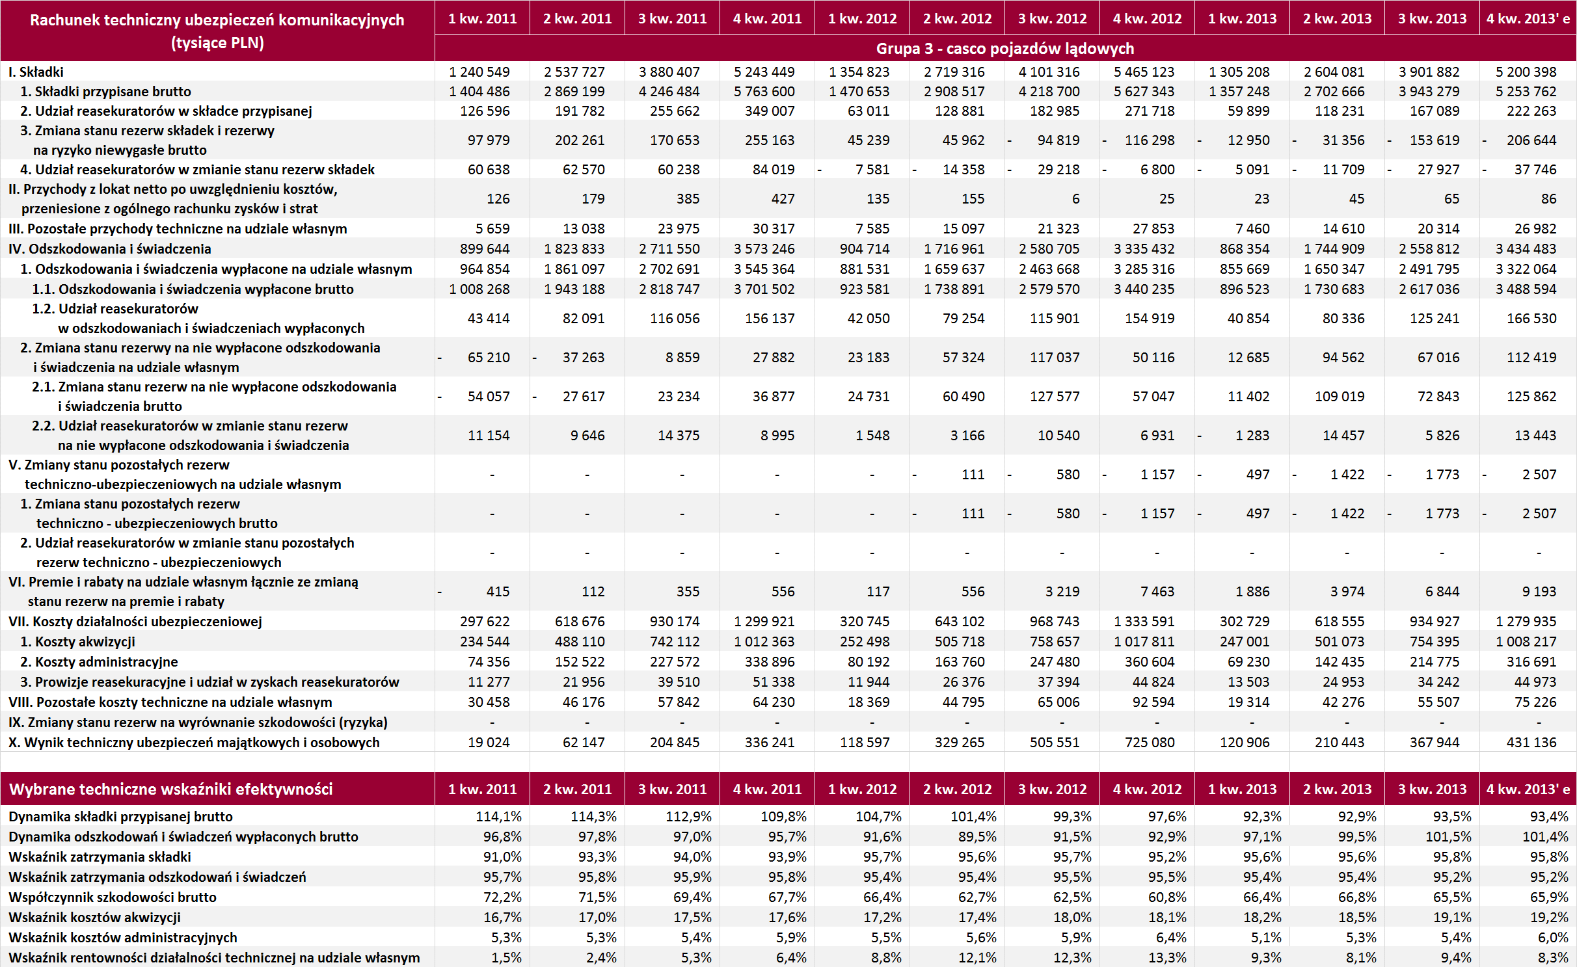Select row 'Dynamika składki przypisanej brutto'
This screenshot has height=967, width=1577.
click(x=120, y=816)
